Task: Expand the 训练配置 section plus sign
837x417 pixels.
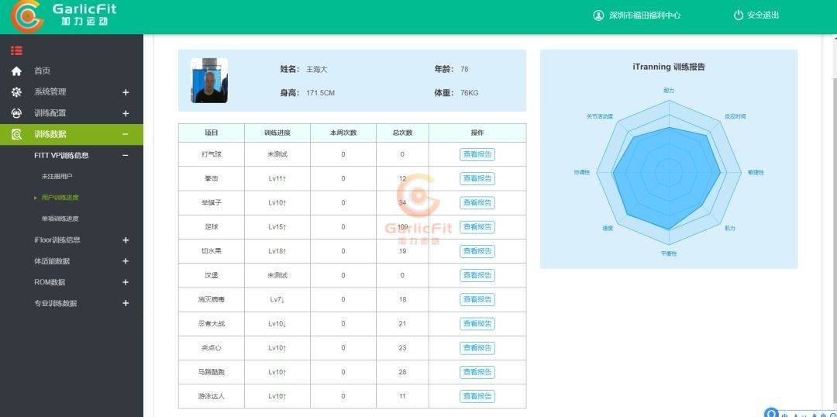Action: pyautogui.click(x=126, y=113)
